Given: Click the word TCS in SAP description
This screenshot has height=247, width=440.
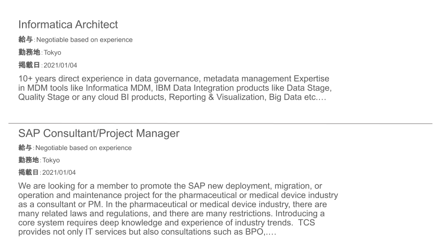Looking at the screenshot, I should [306, 223].
